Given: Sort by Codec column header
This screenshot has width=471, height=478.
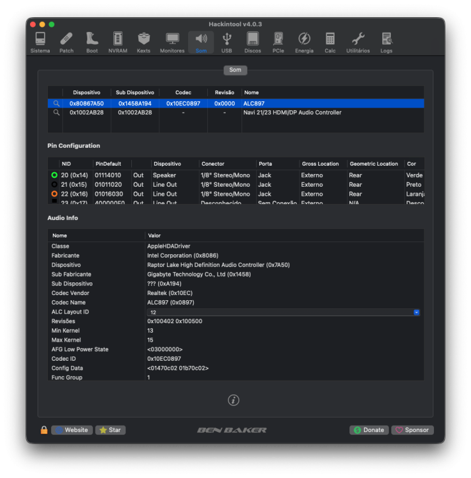Looking at the screenshot, I should (x=183, y=92).
